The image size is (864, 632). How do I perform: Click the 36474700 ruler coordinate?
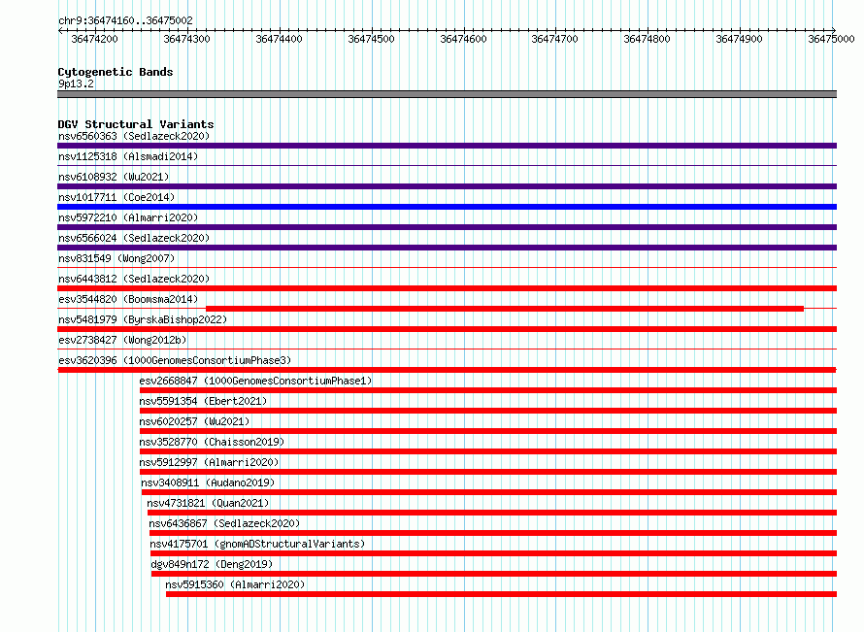(555, 39)
